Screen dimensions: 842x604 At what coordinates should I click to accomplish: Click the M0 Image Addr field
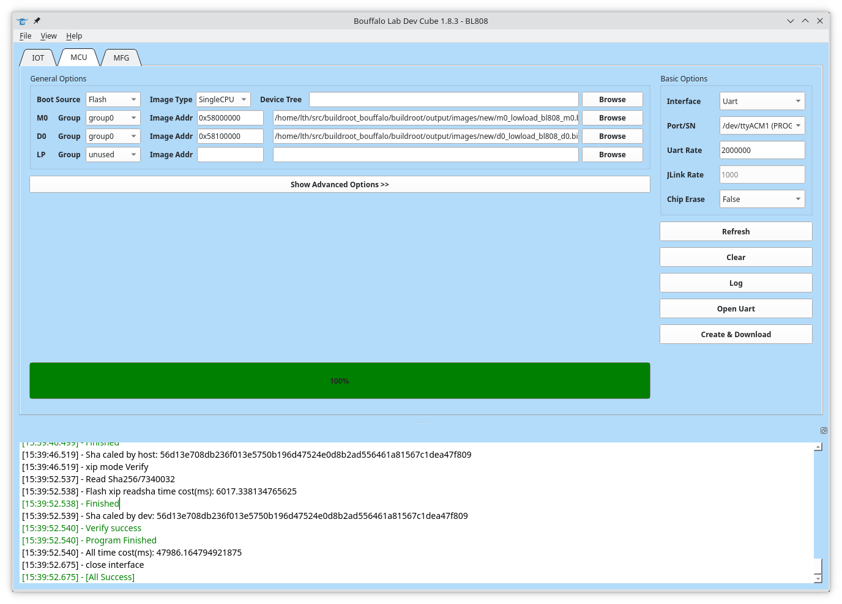[230, 118]
